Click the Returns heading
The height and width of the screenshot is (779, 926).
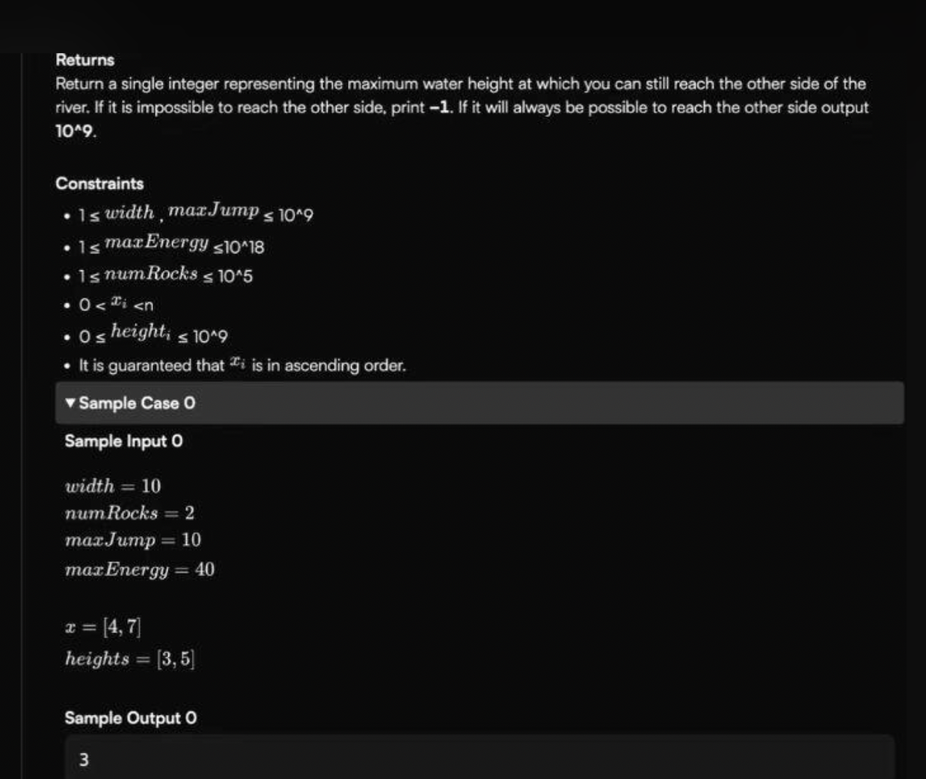tap(85, 60)
